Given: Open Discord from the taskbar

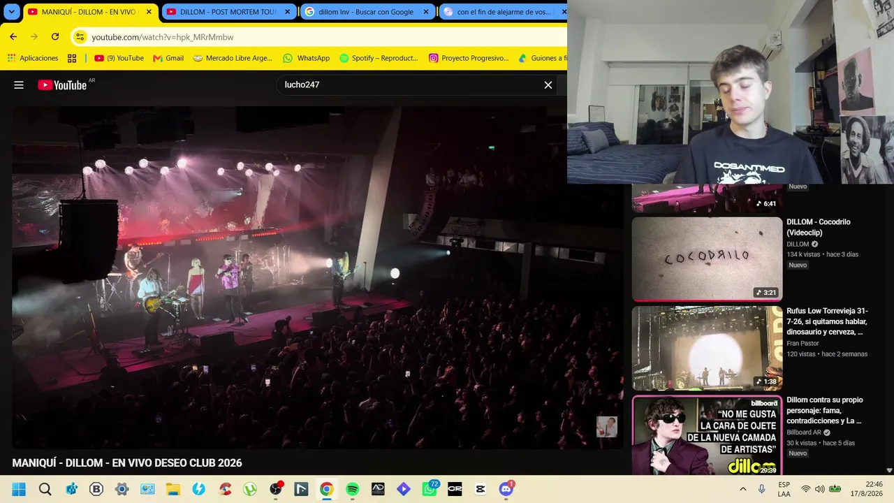Looking at the screenshot, I should pyautogui.click(x=506, y=489).
